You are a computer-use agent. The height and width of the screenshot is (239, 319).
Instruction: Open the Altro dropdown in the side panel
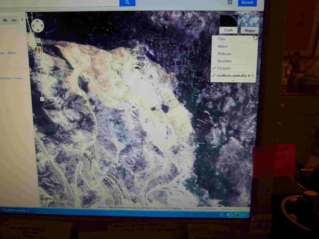[x=12, y=53]
